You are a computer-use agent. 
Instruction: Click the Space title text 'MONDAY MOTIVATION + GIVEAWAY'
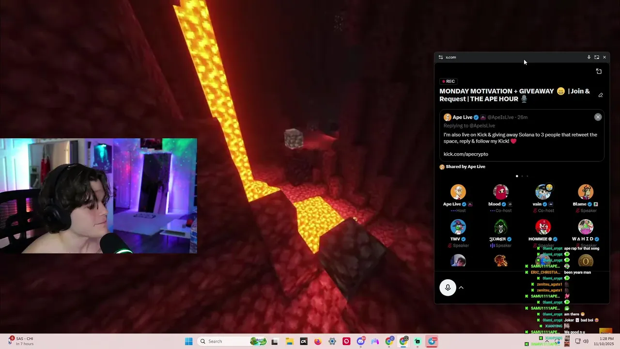coord(496,91)
